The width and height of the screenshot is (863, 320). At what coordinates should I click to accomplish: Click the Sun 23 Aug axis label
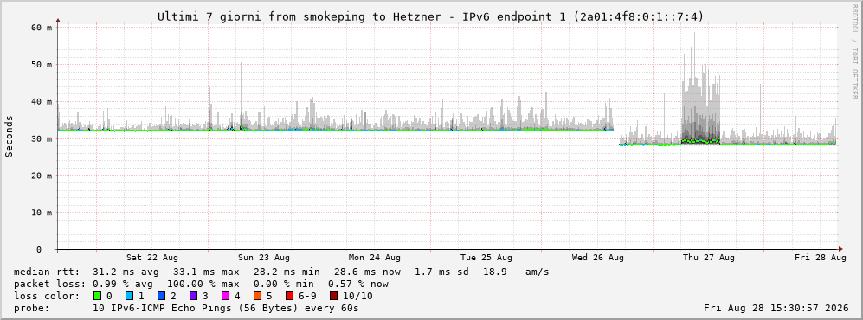[264, 258]
